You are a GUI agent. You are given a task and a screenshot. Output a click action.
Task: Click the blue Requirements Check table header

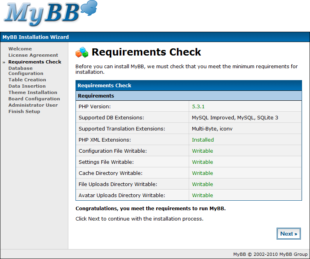tap(189, 85)
